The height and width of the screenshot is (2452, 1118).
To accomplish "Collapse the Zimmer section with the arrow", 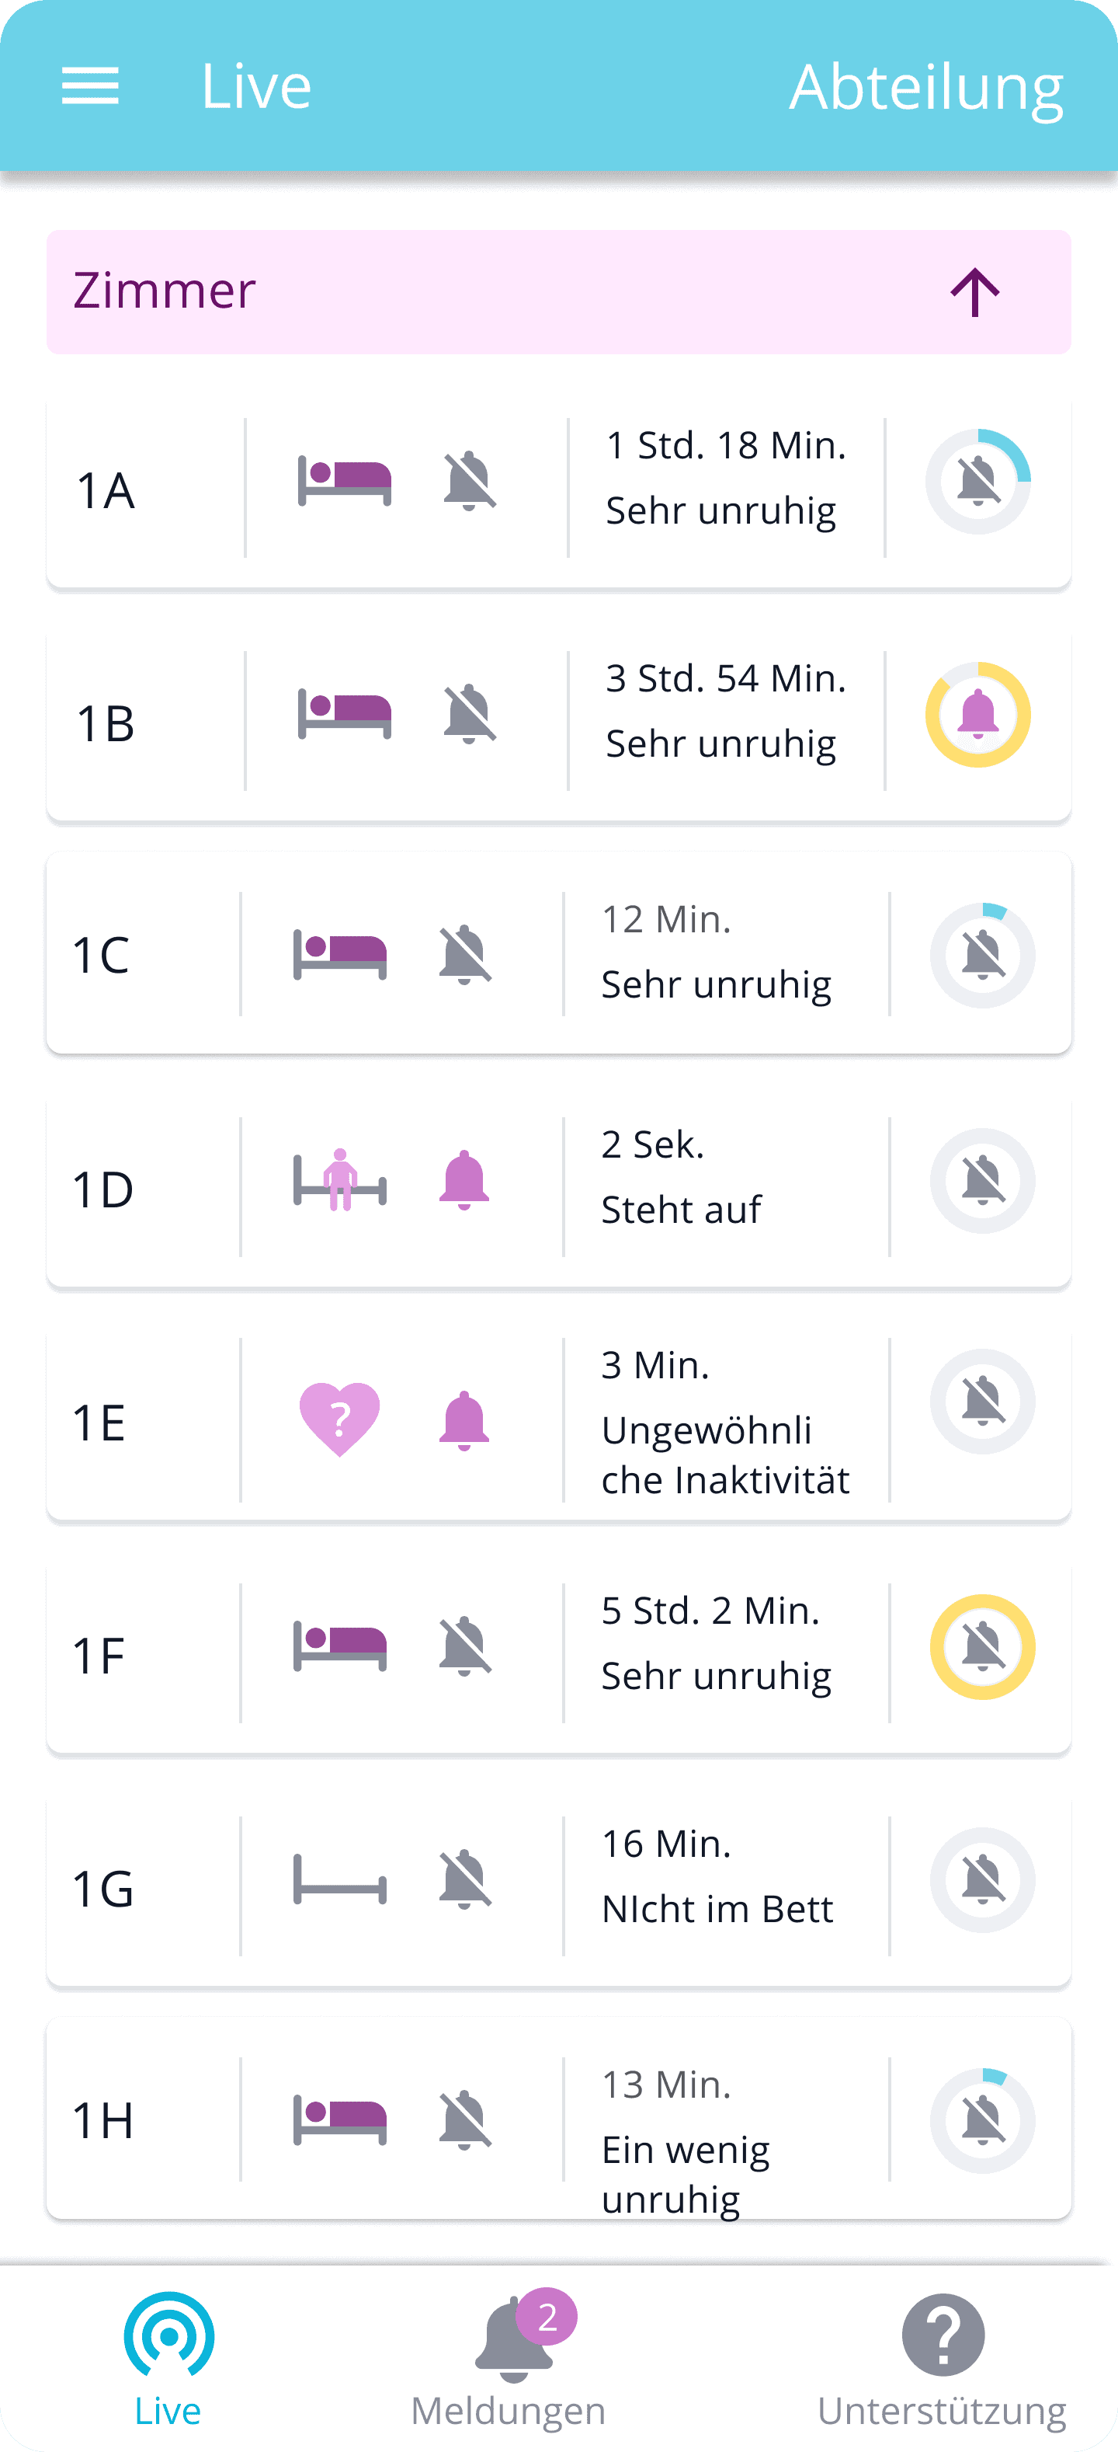I will pyautogui.click(x=975, y=291).
